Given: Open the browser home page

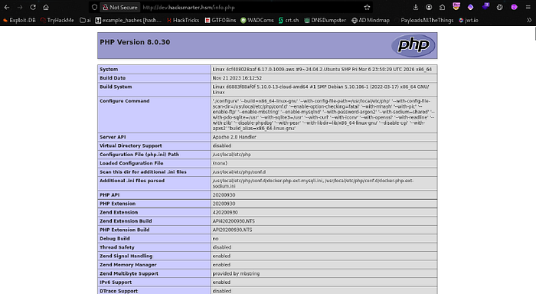Looking at the screenshot, I should tap(46, 7).
